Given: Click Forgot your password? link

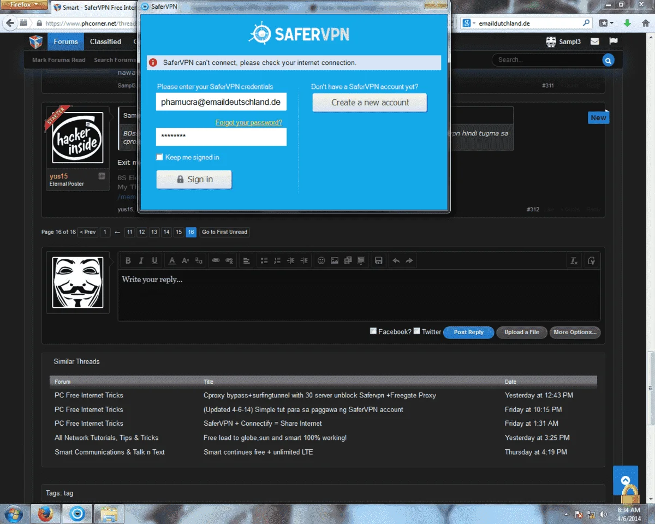Looking at the screenshot, I should coord(249,123).
